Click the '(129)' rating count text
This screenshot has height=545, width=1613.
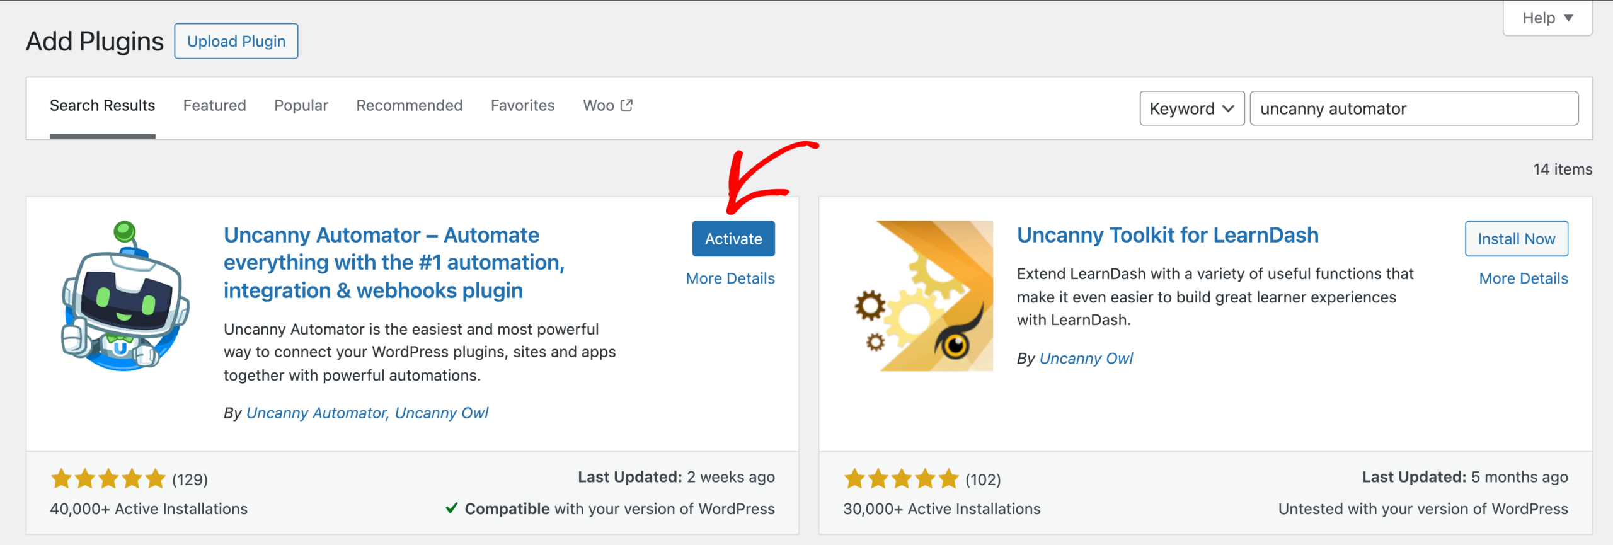(190, 479)
